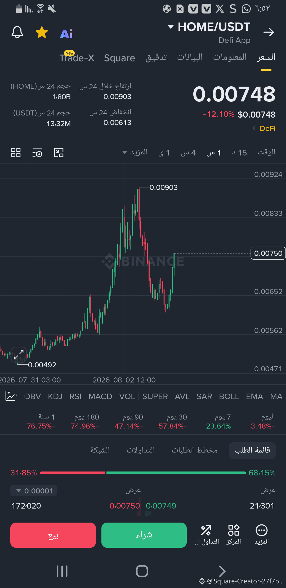The image size is (286, 588).
Task: Tap the price alert bell icon
Action: tap(17, 32)
